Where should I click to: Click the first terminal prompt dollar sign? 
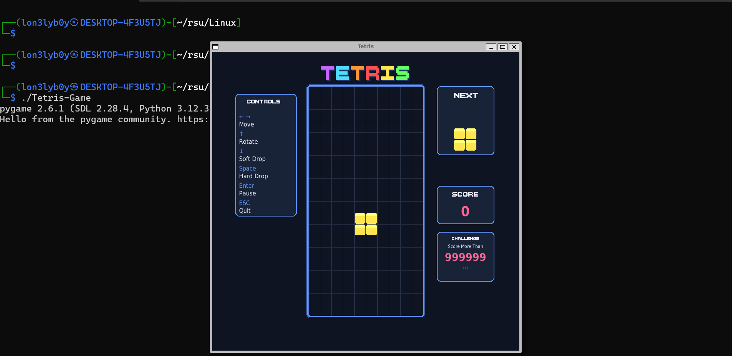tap(13, 33)
